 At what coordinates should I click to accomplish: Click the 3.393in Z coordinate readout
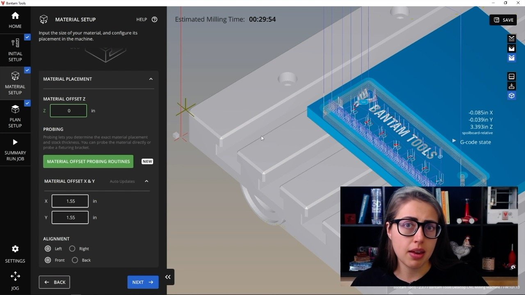tap(482, 127)
